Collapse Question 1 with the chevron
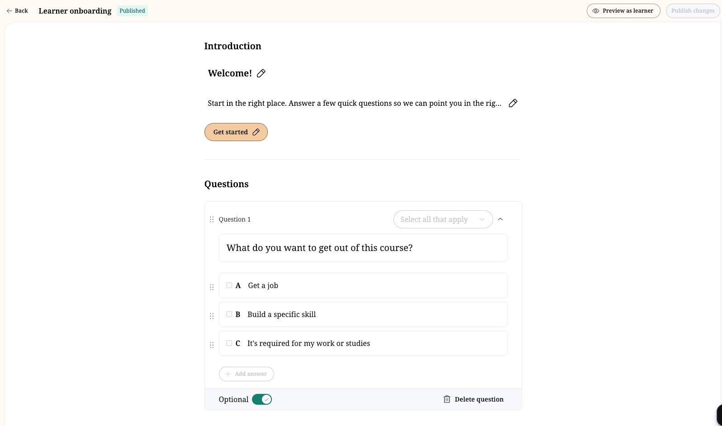 coord(500,219)
